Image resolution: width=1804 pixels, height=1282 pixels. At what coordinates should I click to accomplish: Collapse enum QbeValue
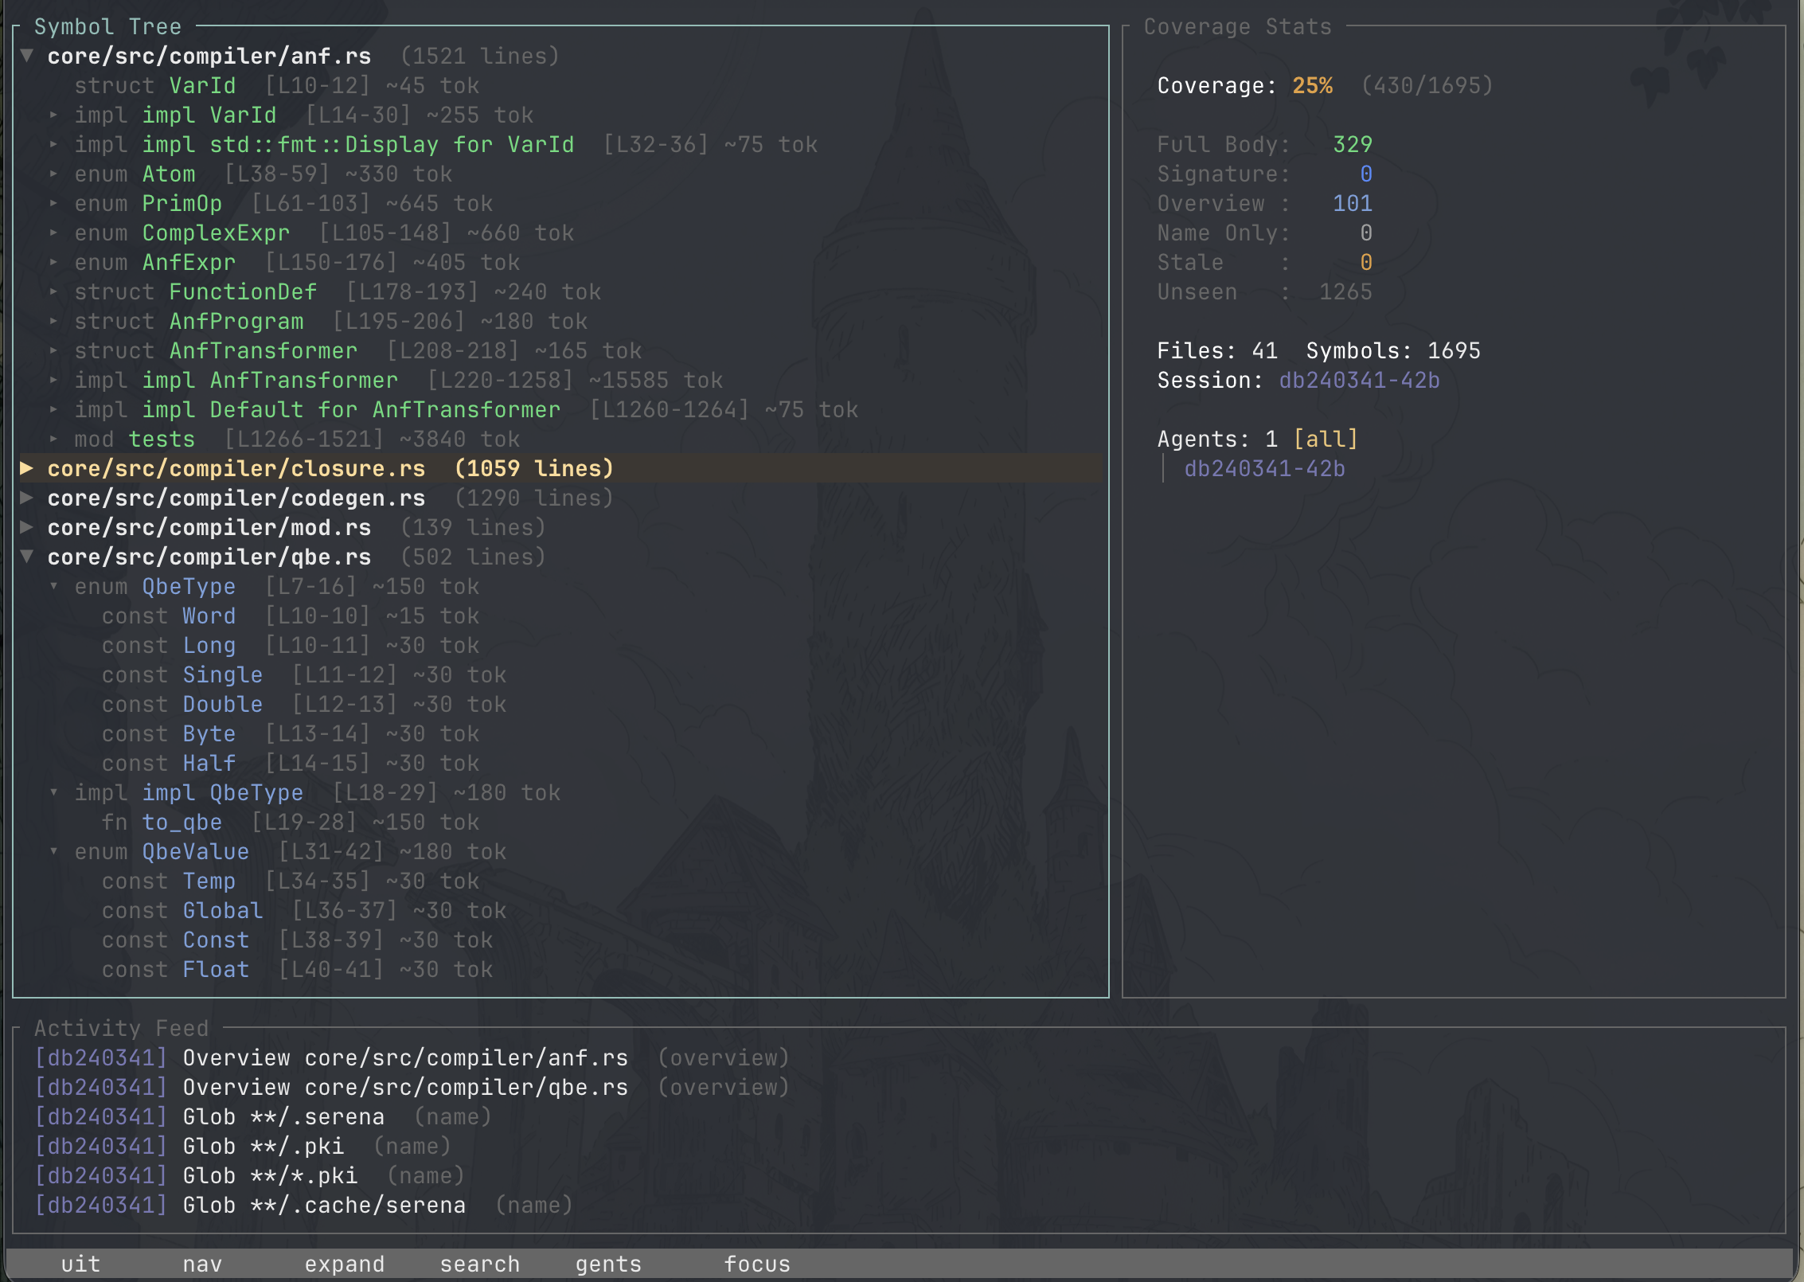pos(54,851)
